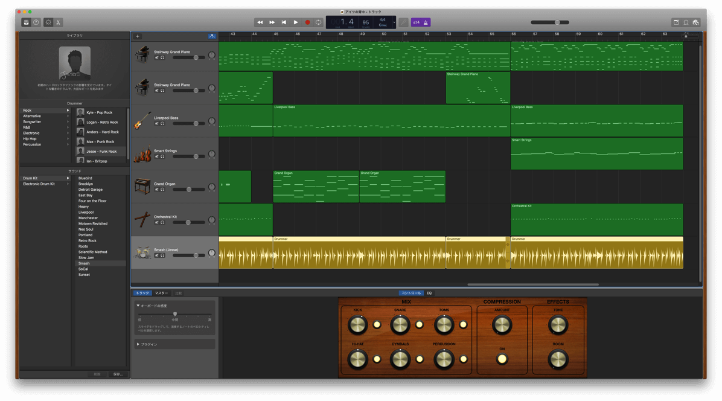Click the red record button
Viewport: 722px width, 401px height.
click(x=307, y=22)
